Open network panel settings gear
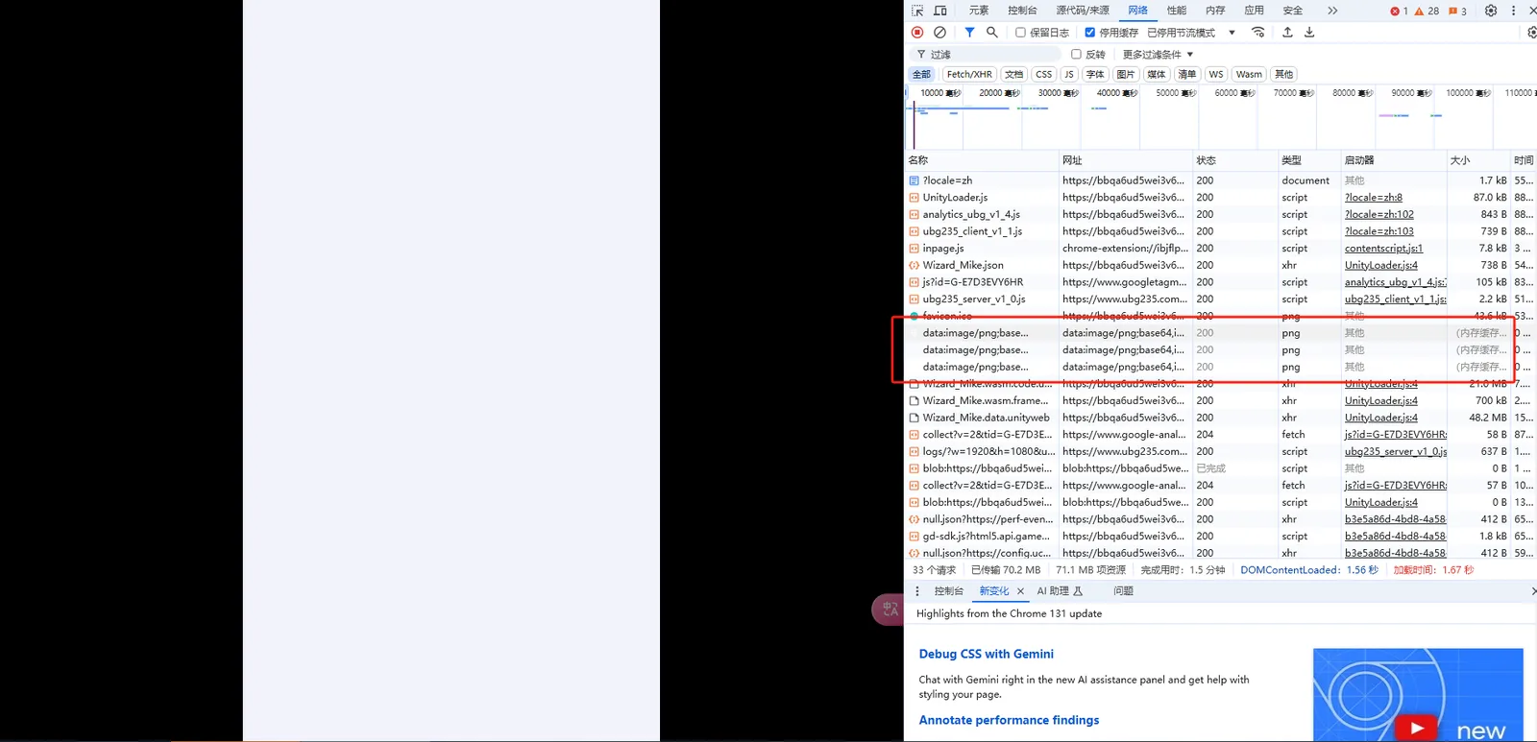The image size is (1537, 742). tap(1531, 33)
